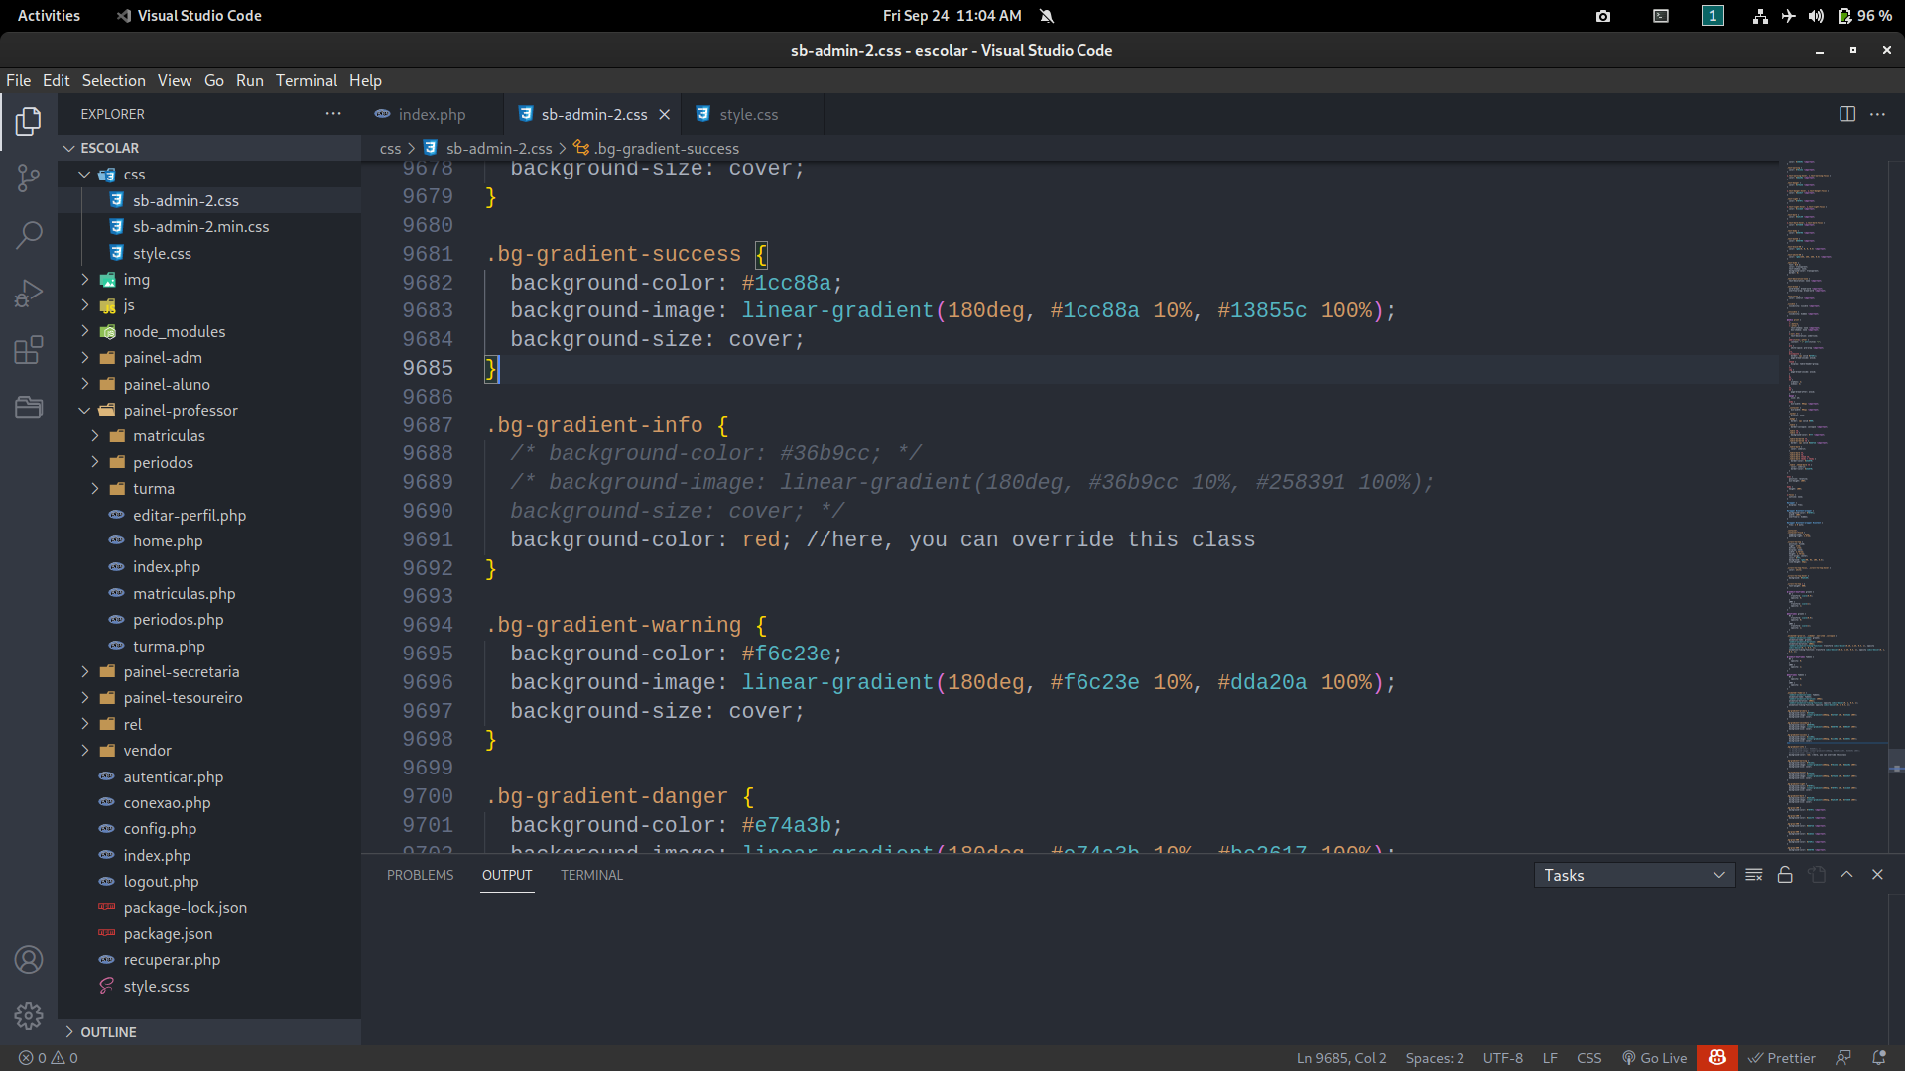The image size is (1905, 1071).
Task: Close the bottom panel
Action: coord(1877,875)
